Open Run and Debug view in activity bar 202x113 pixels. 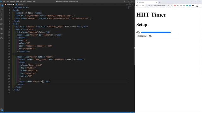click(x=2, y=19)
